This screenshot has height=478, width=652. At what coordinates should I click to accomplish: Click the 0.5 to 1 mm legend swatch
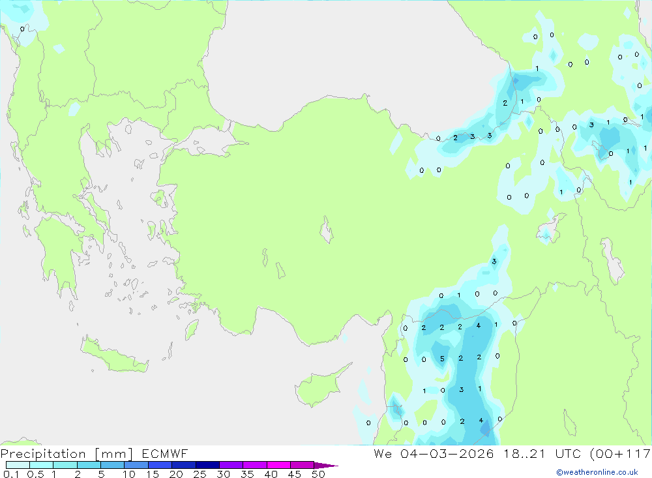42,465
